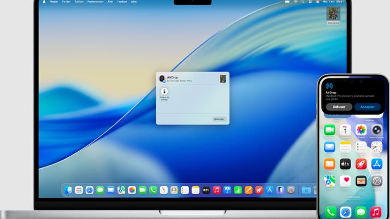Viewport: 390px width, 219px height.
Task: Click Annuler in the AirDrop dialog
Action: click(219, 119)
